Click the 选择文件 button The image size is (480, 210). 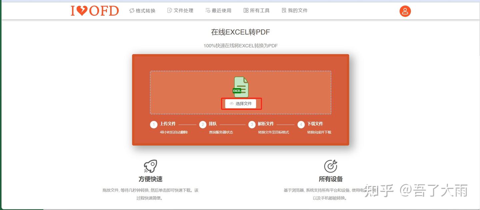(241, 104)
